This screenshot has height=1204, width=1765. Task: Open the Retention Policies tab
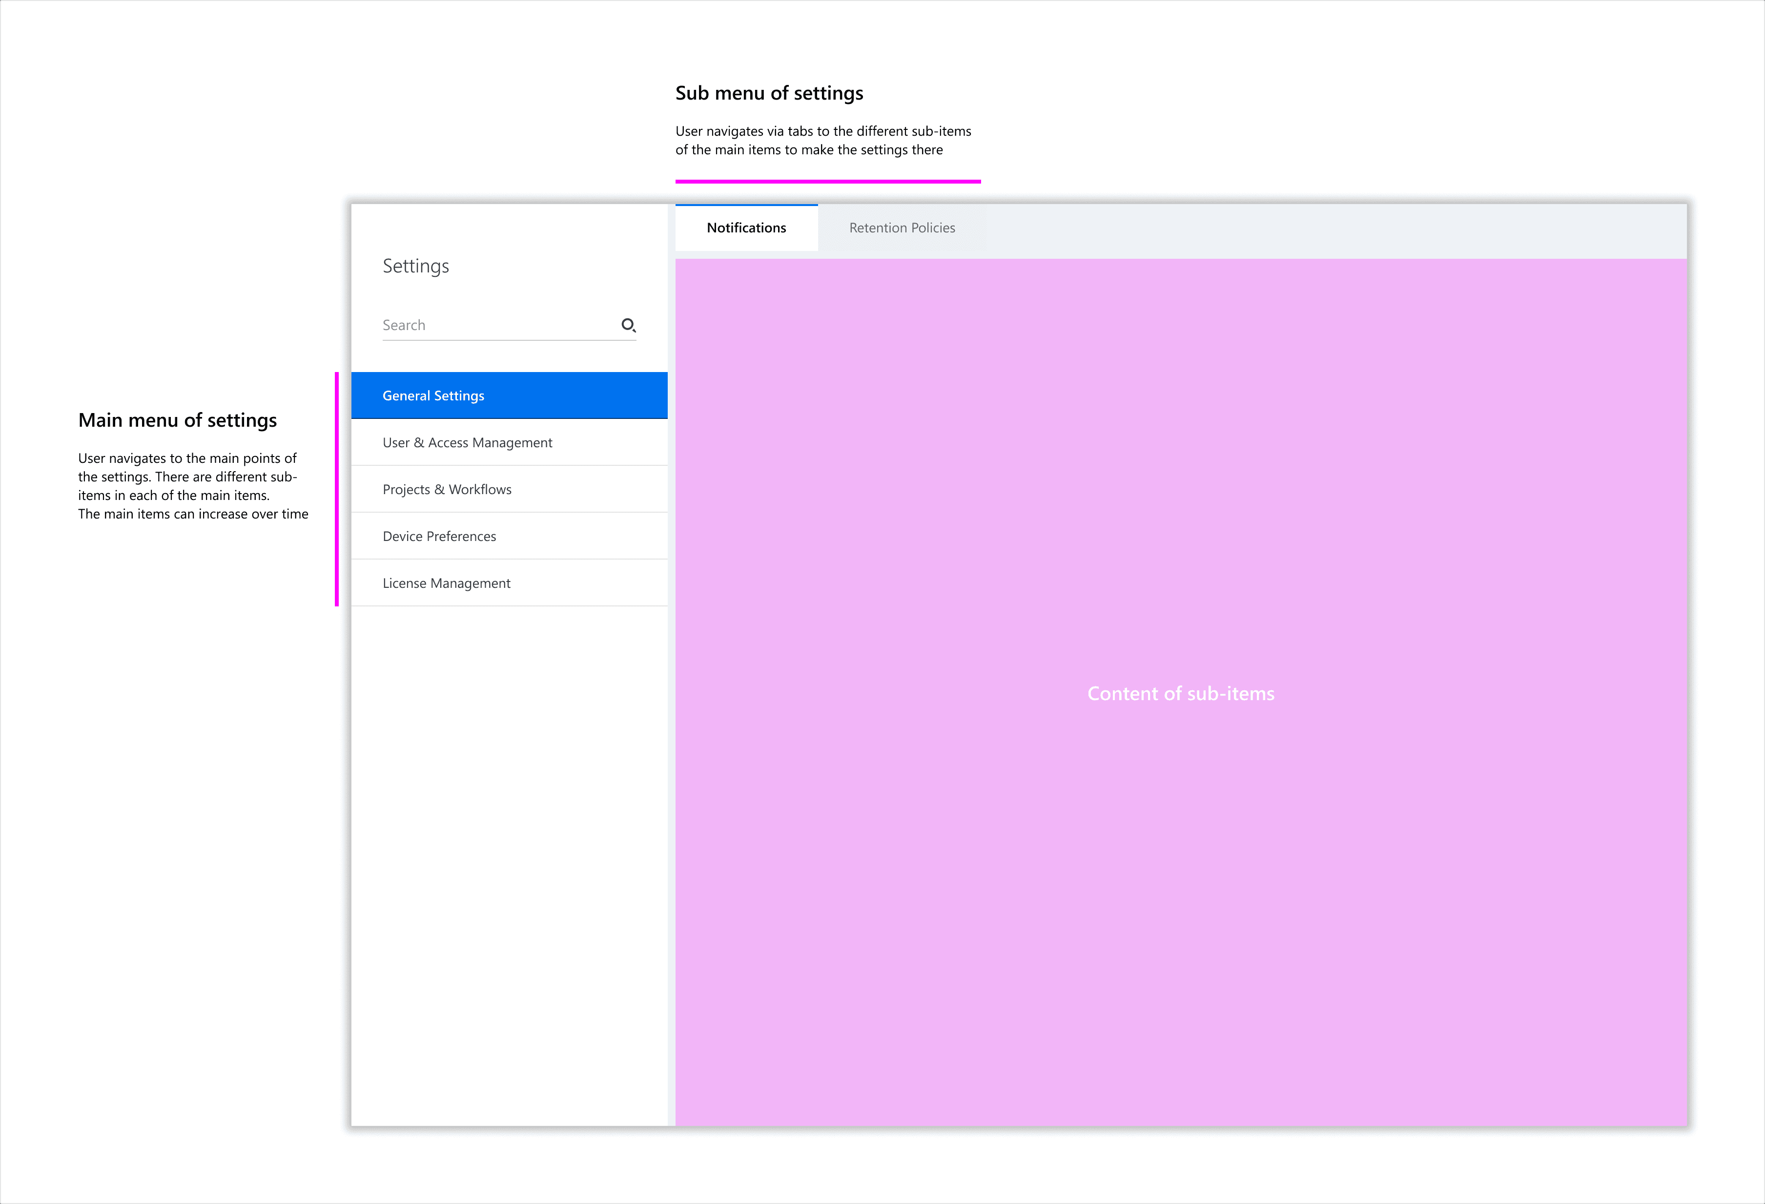click(x=902, y=228)
